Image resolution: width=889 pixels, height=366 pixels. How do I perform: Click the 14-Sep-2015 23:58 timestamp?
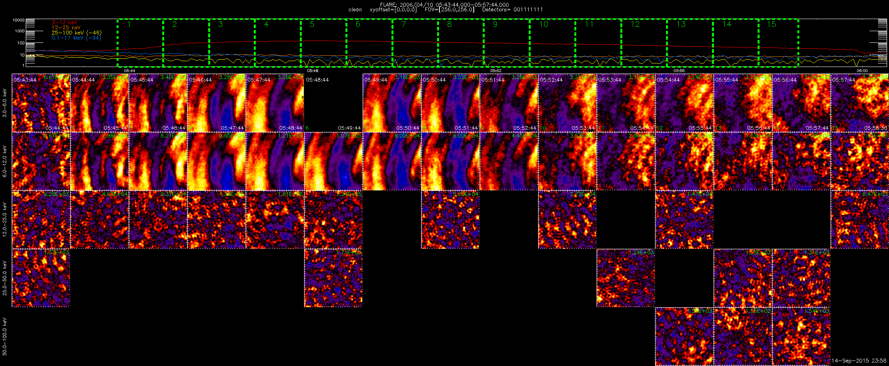[859, 361]
